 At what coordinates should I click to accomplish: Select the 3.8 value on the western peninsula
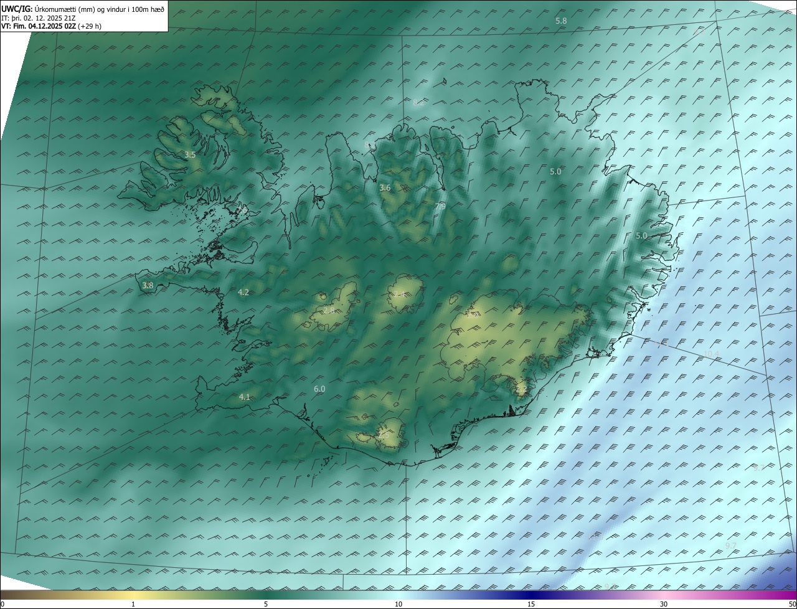point(148,285)
